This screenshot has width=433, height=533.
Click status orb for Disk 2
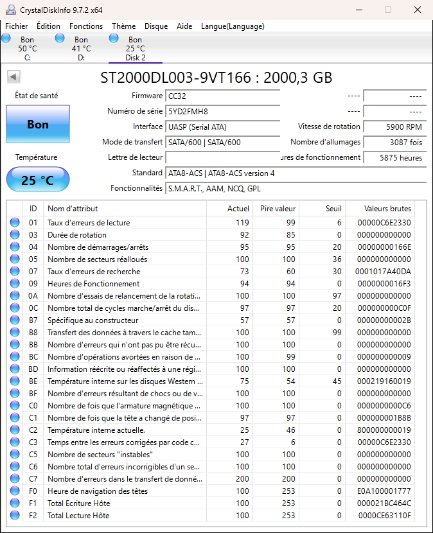click(114, 39)
